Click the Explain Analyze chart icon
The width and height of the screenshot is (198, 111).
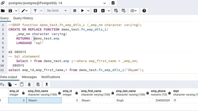pos(103,11)
